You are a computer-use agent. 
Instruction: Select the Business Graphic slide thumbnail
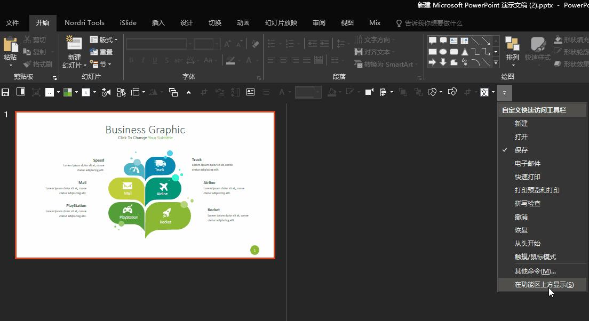145,185
